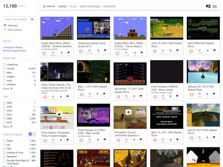Click reviews icon on June 18, 2014 SDA card
Screen dimensions: 223x167
point(177,50)
